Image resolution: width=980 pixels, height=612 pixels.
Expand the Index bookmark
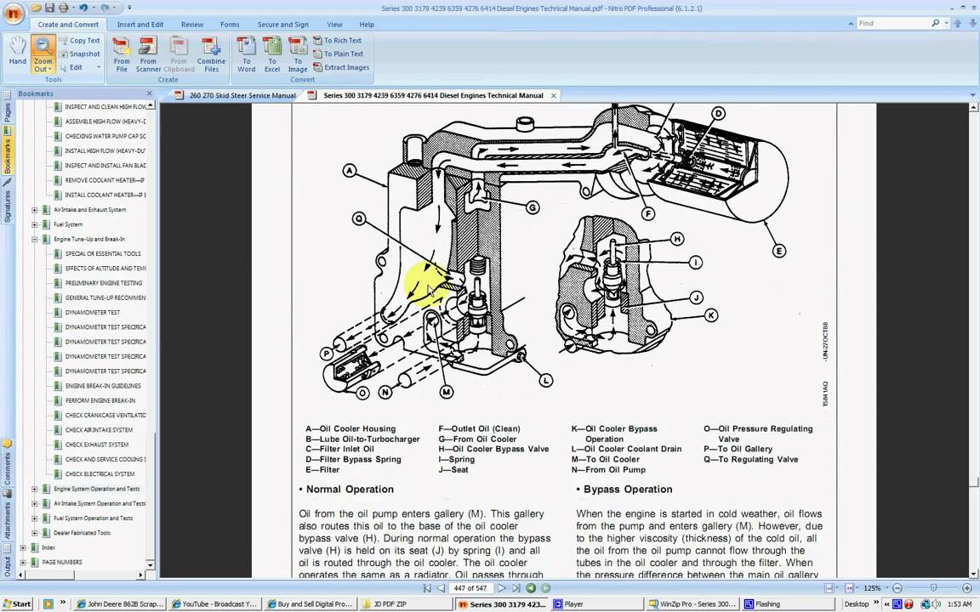coord(22,547)
